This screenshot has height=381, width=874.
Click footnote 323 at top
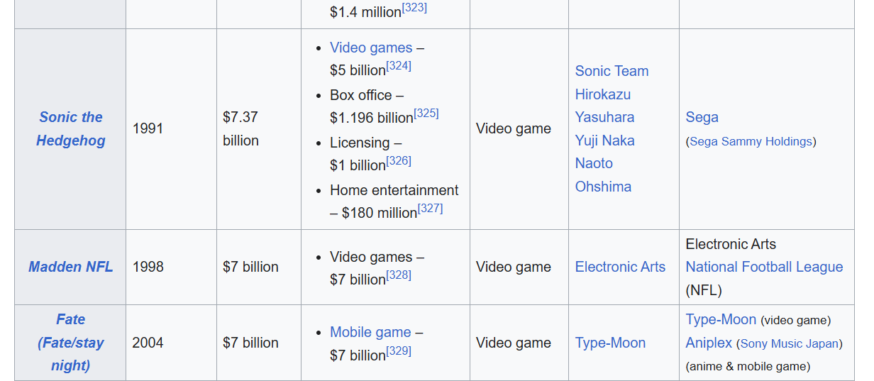click(x=414, y=8)
